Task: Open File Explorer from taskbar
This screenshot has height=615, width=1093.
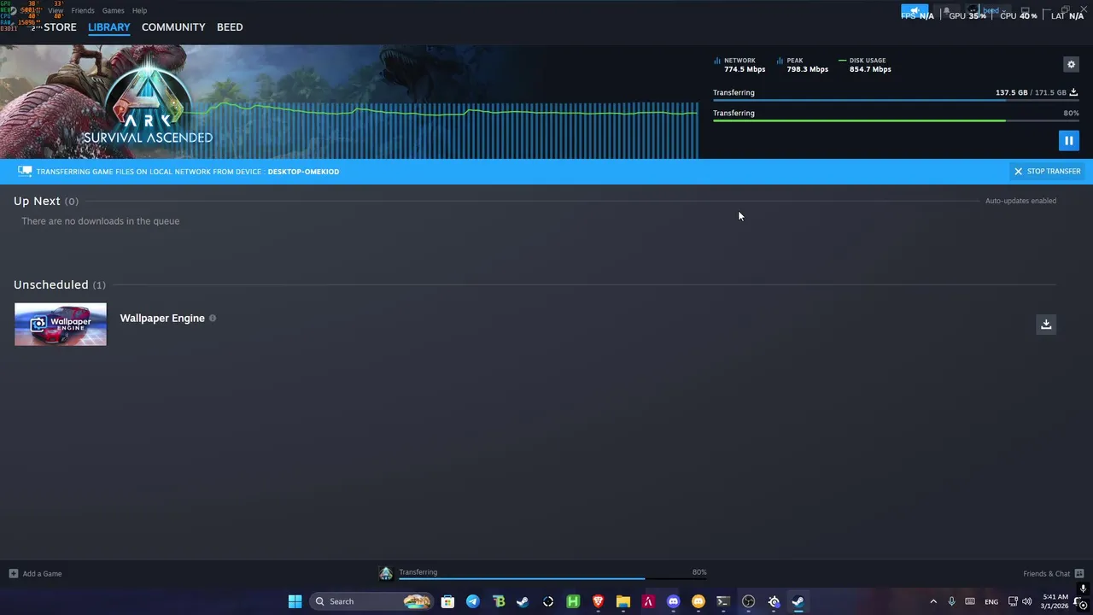Action: 623,601
